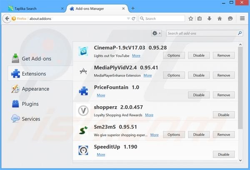Disable the SpeeditUp extension
Viewport: 250px width, 170px height.
(x=224, y=155)
